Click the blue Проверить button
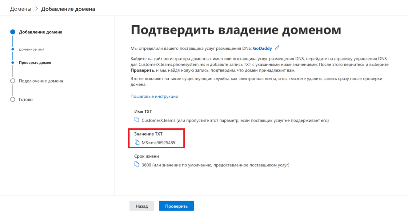Image resolution: width=408 pixels, height=215 pixels. pos(176,206)
